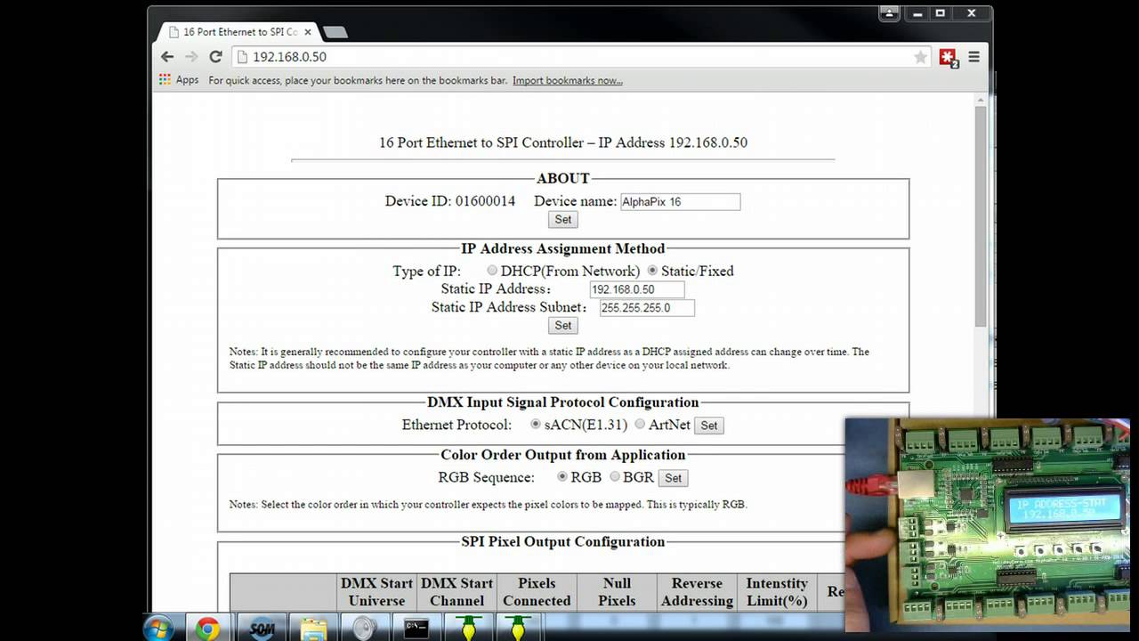Open the speaker application in the taskbar

click(x=364, y=629)
